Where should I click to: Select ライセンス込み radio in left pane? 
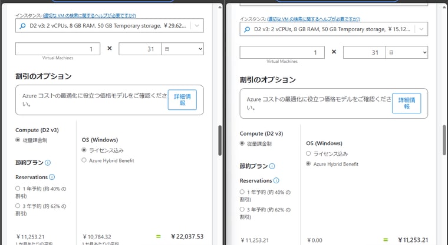point(84,150)
